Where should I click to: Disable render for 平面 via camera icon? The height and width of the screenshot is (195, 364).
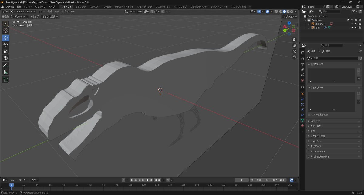tap(360, 28)
